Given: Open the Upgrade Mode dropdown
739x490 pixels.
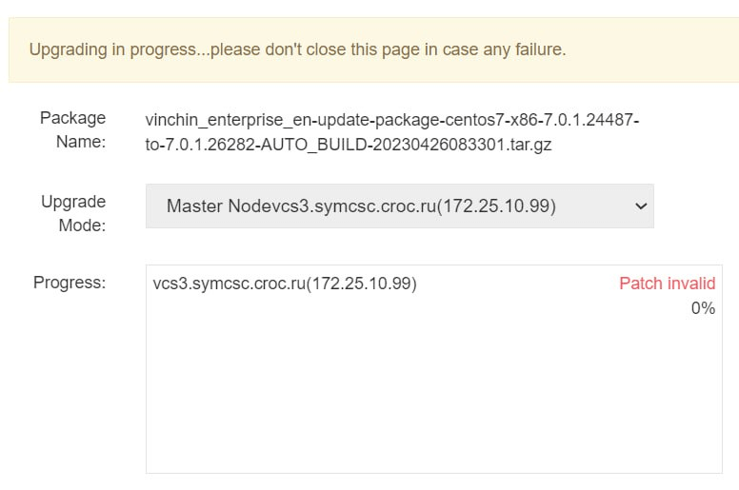Looking at the screenshot, I should [x=399, y=206].
